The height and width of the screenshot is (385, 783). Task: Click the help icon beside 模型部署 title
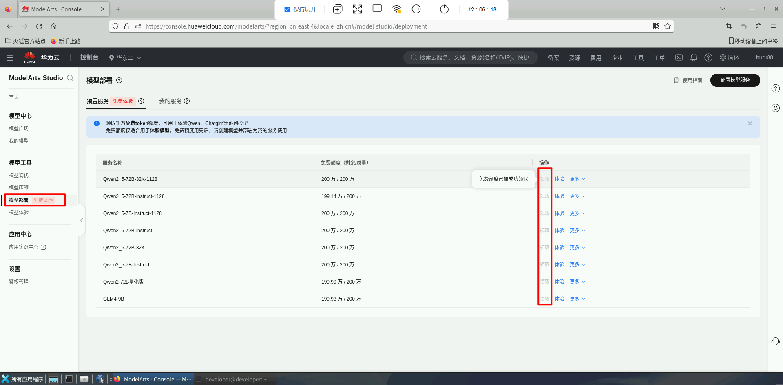tap(119, 80)
